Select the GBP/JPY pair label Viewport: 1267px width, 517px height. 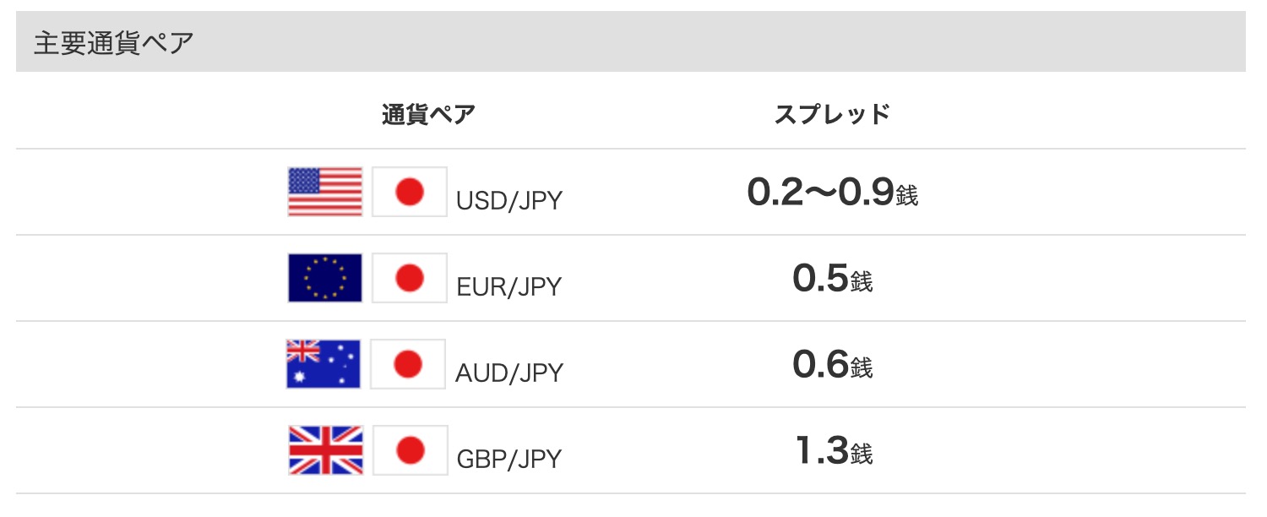508,460
